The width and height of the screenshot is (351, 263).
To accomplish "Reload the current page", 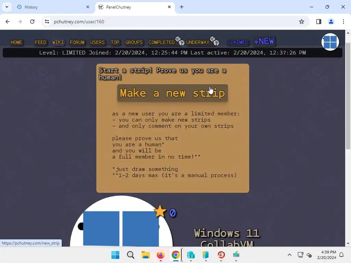I will pyautogui.click(x=32, y=22).
